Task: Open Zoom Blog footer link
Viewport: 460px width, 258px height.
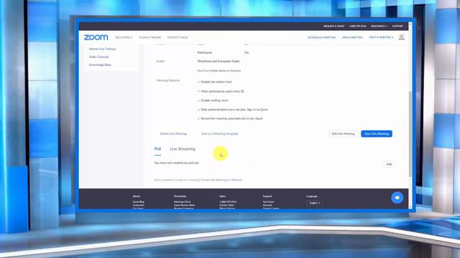Action: [138, 202]
